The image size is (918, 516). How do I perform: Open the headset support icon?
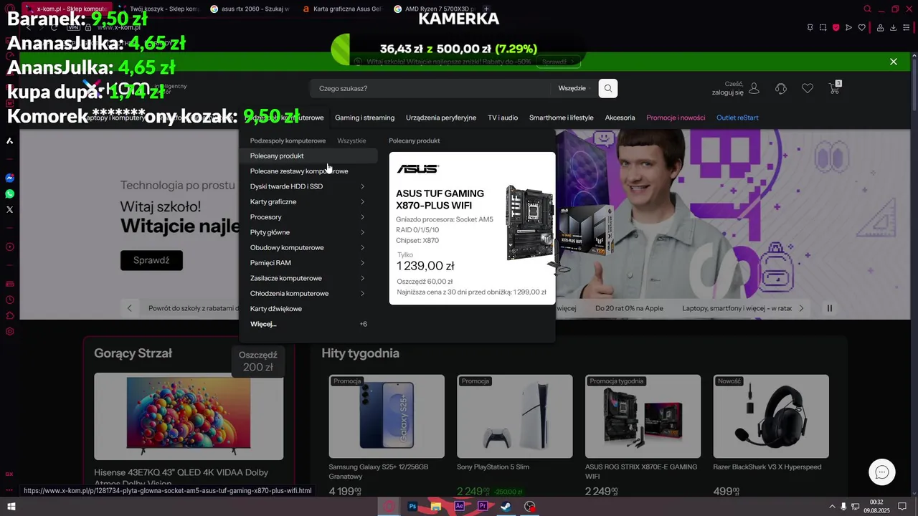[781, 88]
